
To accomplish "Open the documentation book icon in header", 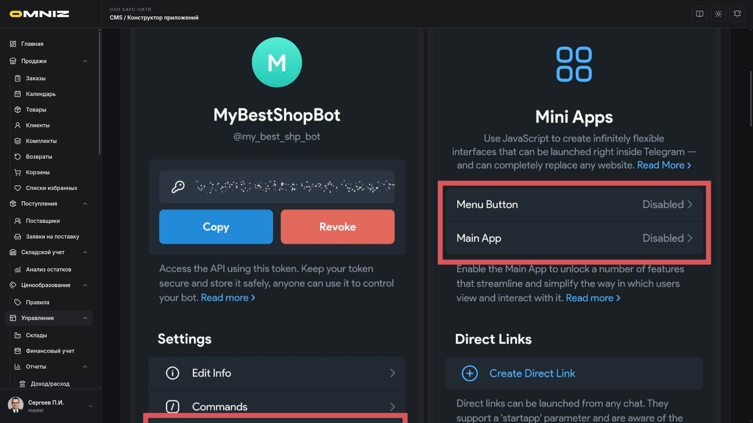I will [x=700, y=14].
